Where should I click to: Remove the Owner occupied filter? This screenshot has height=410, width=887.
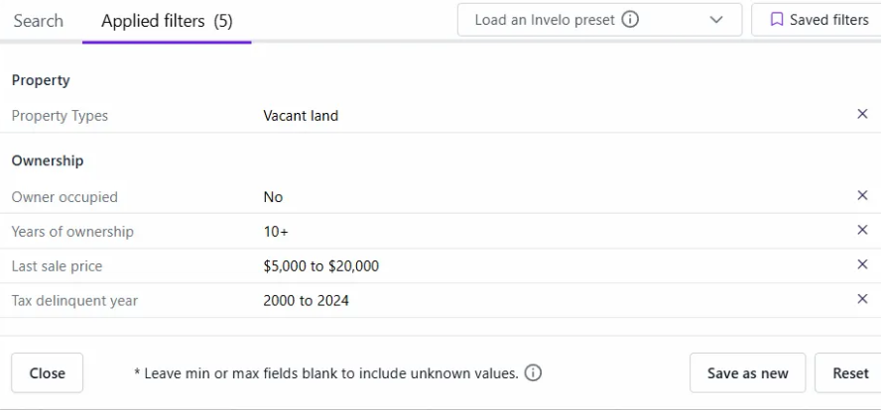pyautogui.click(x=862, y=196)
